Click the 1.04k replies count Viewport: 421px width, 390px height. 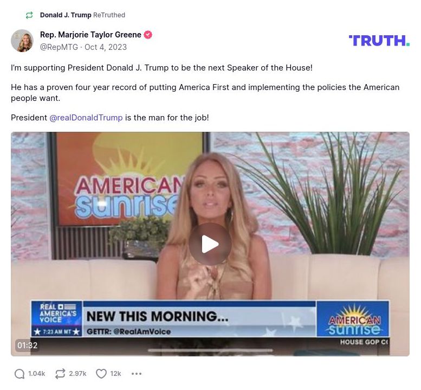[x=36, y=374]
